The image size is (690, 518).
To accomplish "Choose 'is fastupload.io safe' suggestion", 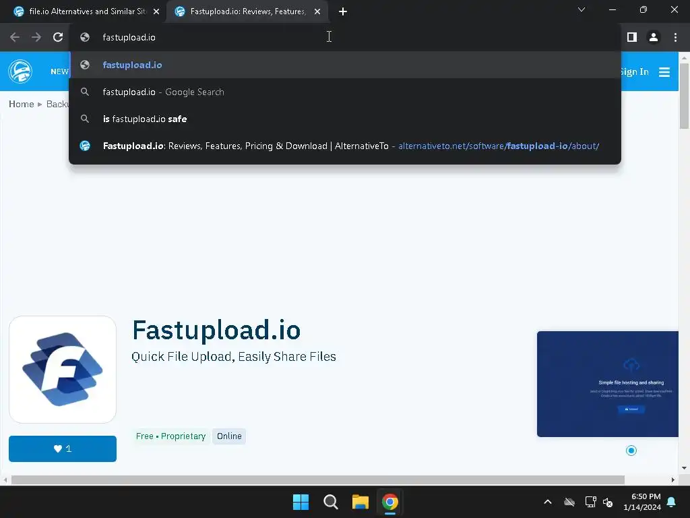I will pos(345,119).
